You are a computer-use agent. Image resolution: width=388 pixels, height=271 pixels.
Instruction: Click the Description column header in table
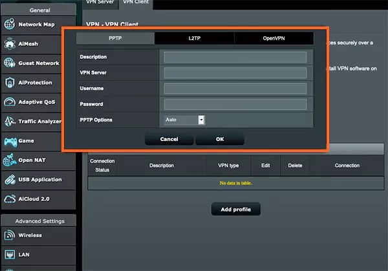pyautogui.click(x=162, y=166)
